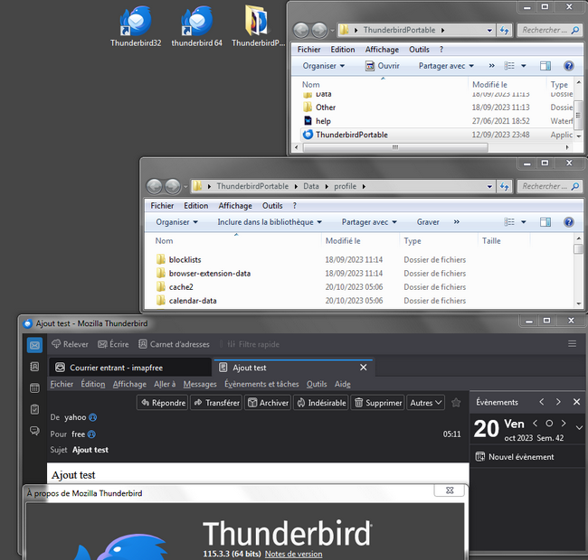
Task: Open Notes de version link
Action: (x=293, y=554)
